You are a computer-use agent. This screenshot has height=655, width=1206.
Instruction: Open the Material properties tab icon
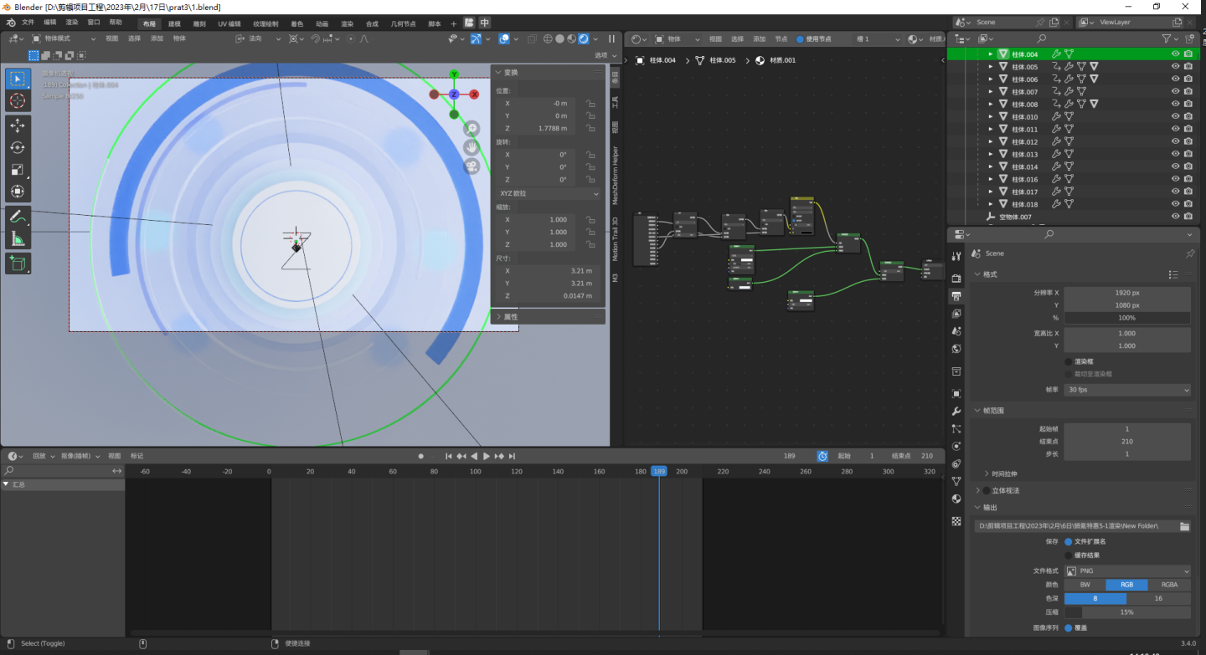pyautogui.click(x=957, y=499)
